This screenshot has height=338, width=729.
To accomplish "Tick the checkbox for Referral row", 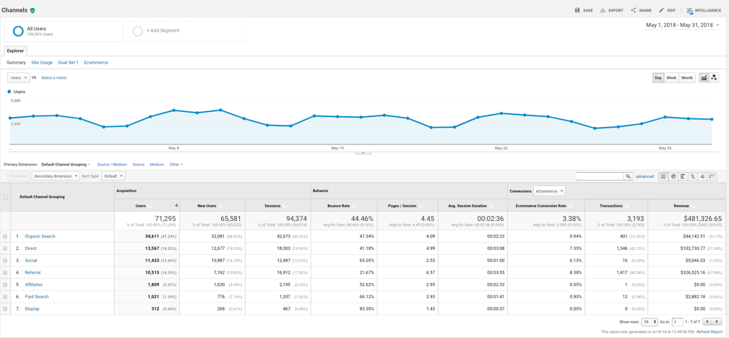I will pyautogui.click(x=6, y=272).
